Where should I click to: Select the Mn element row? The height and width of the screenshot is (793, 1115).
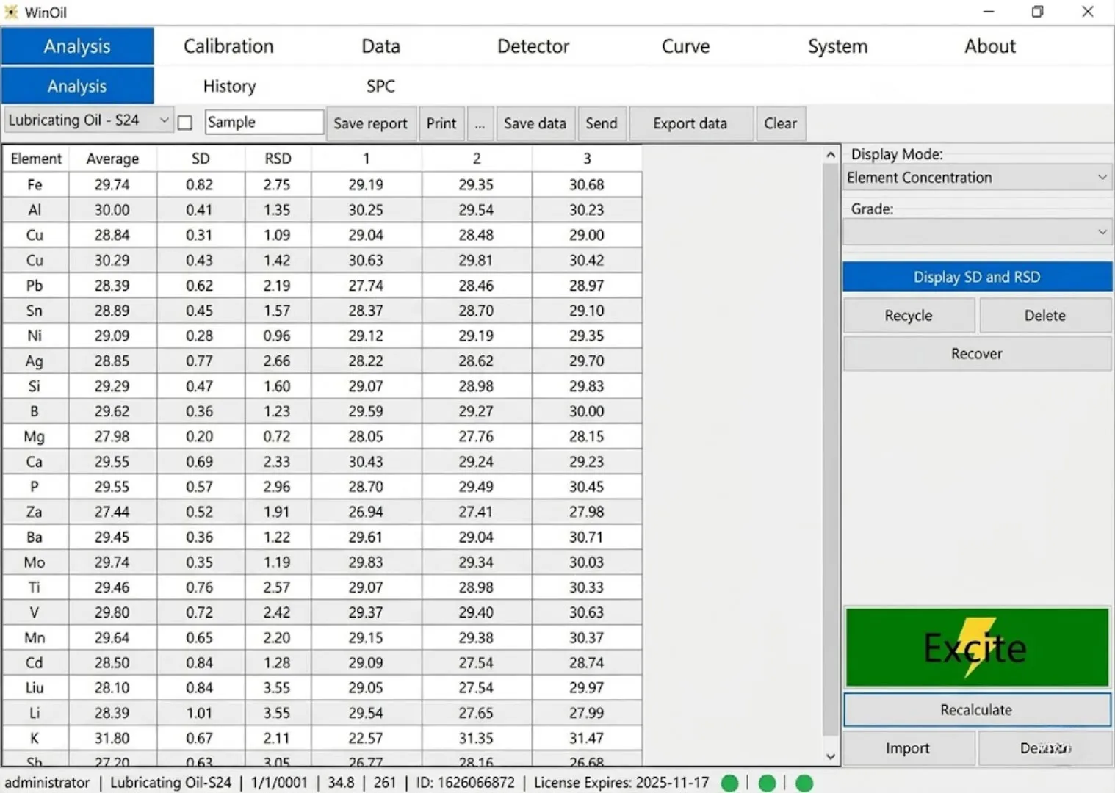pyautogui.click(x=322, y=637)
